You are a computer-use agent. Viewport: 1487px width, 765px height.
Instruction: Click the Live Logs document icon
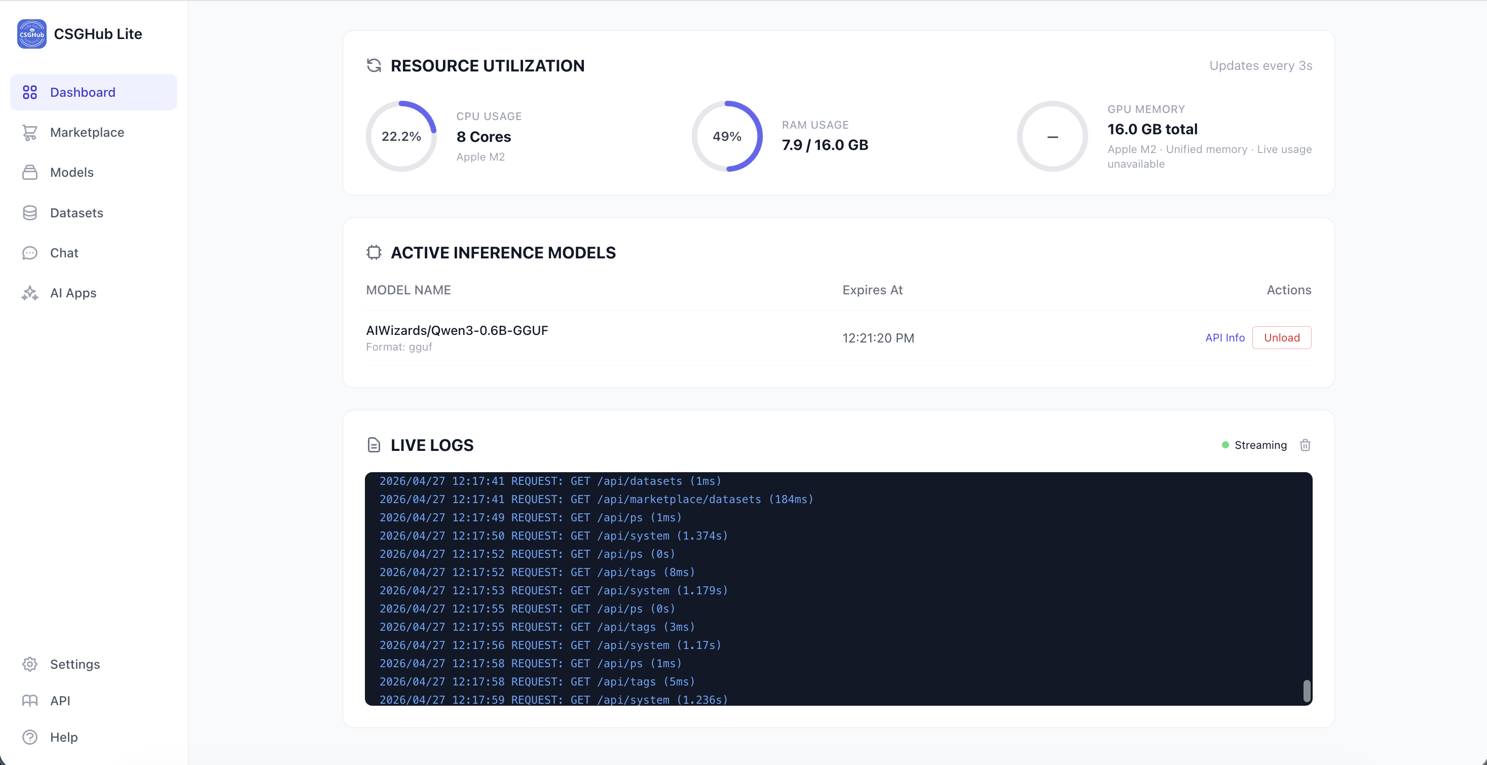pos(374,445)
